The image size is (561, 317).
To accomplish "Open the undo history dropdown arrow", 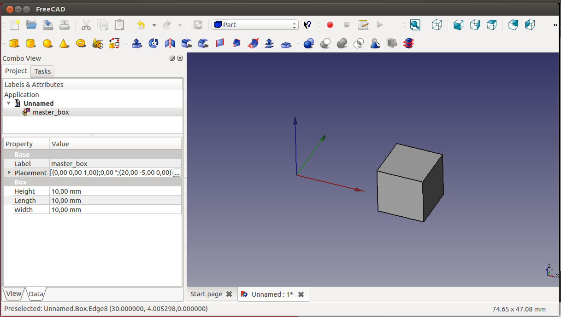I will [154, 25].
